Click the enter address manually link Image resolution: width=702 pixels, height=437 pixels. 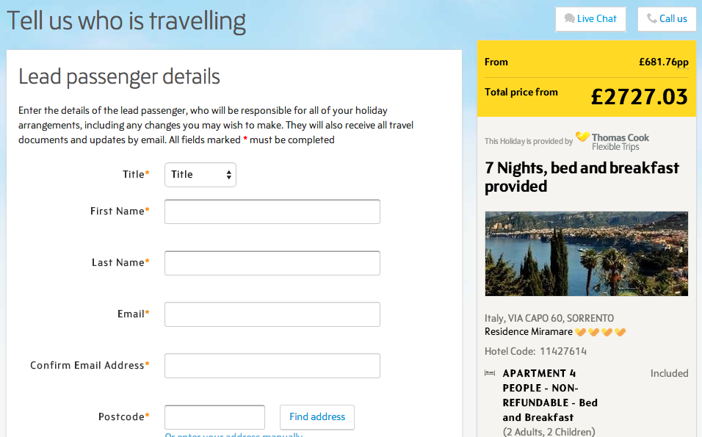pos(234,434)
